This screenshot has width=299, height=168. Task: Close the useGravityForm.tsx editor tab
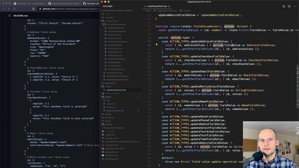pos(169,6)
